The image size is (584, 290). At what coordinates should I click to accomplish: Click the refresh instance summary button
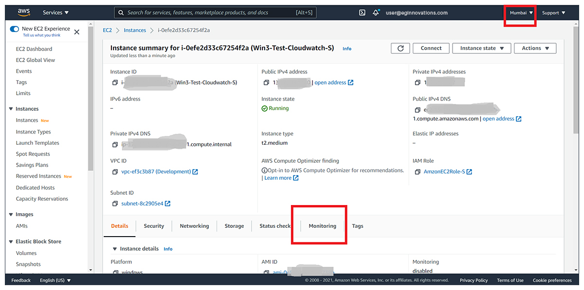click(401, 48)
